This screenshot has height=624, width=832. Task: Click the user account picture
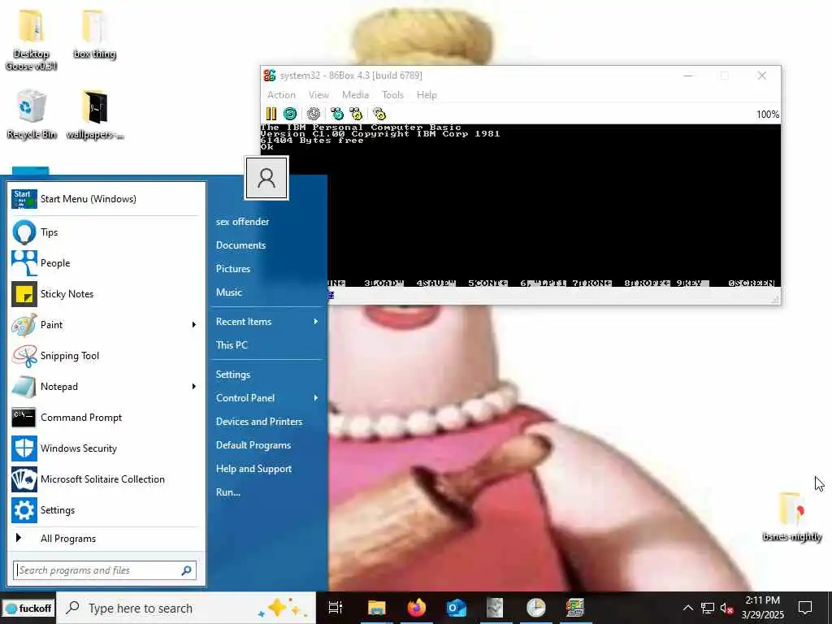click(x=266, y=178)
